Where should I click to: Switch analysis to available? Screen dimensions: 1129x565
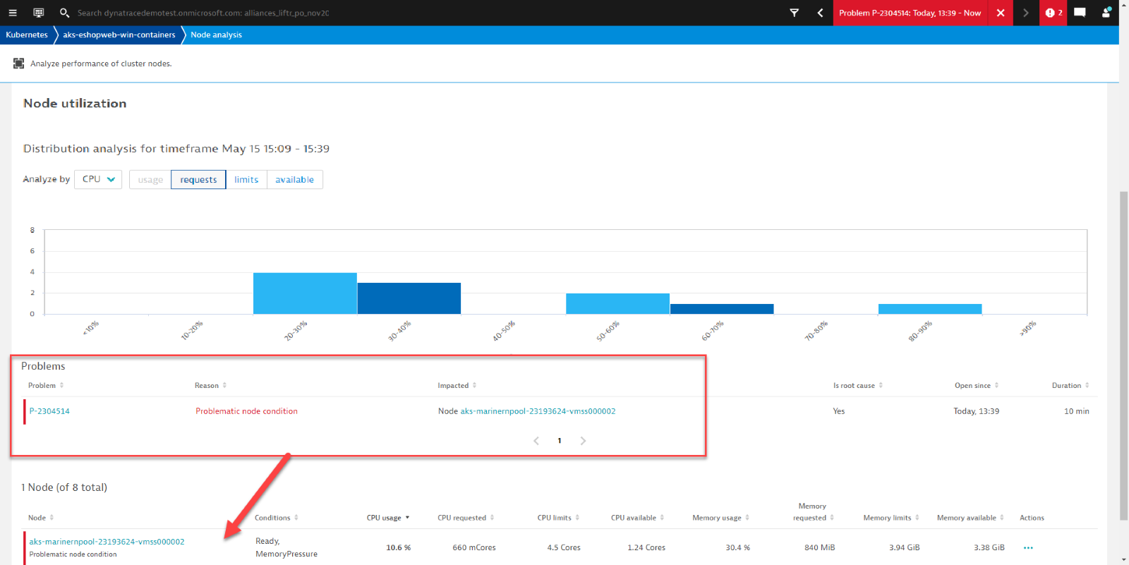[x=294, y=180]
